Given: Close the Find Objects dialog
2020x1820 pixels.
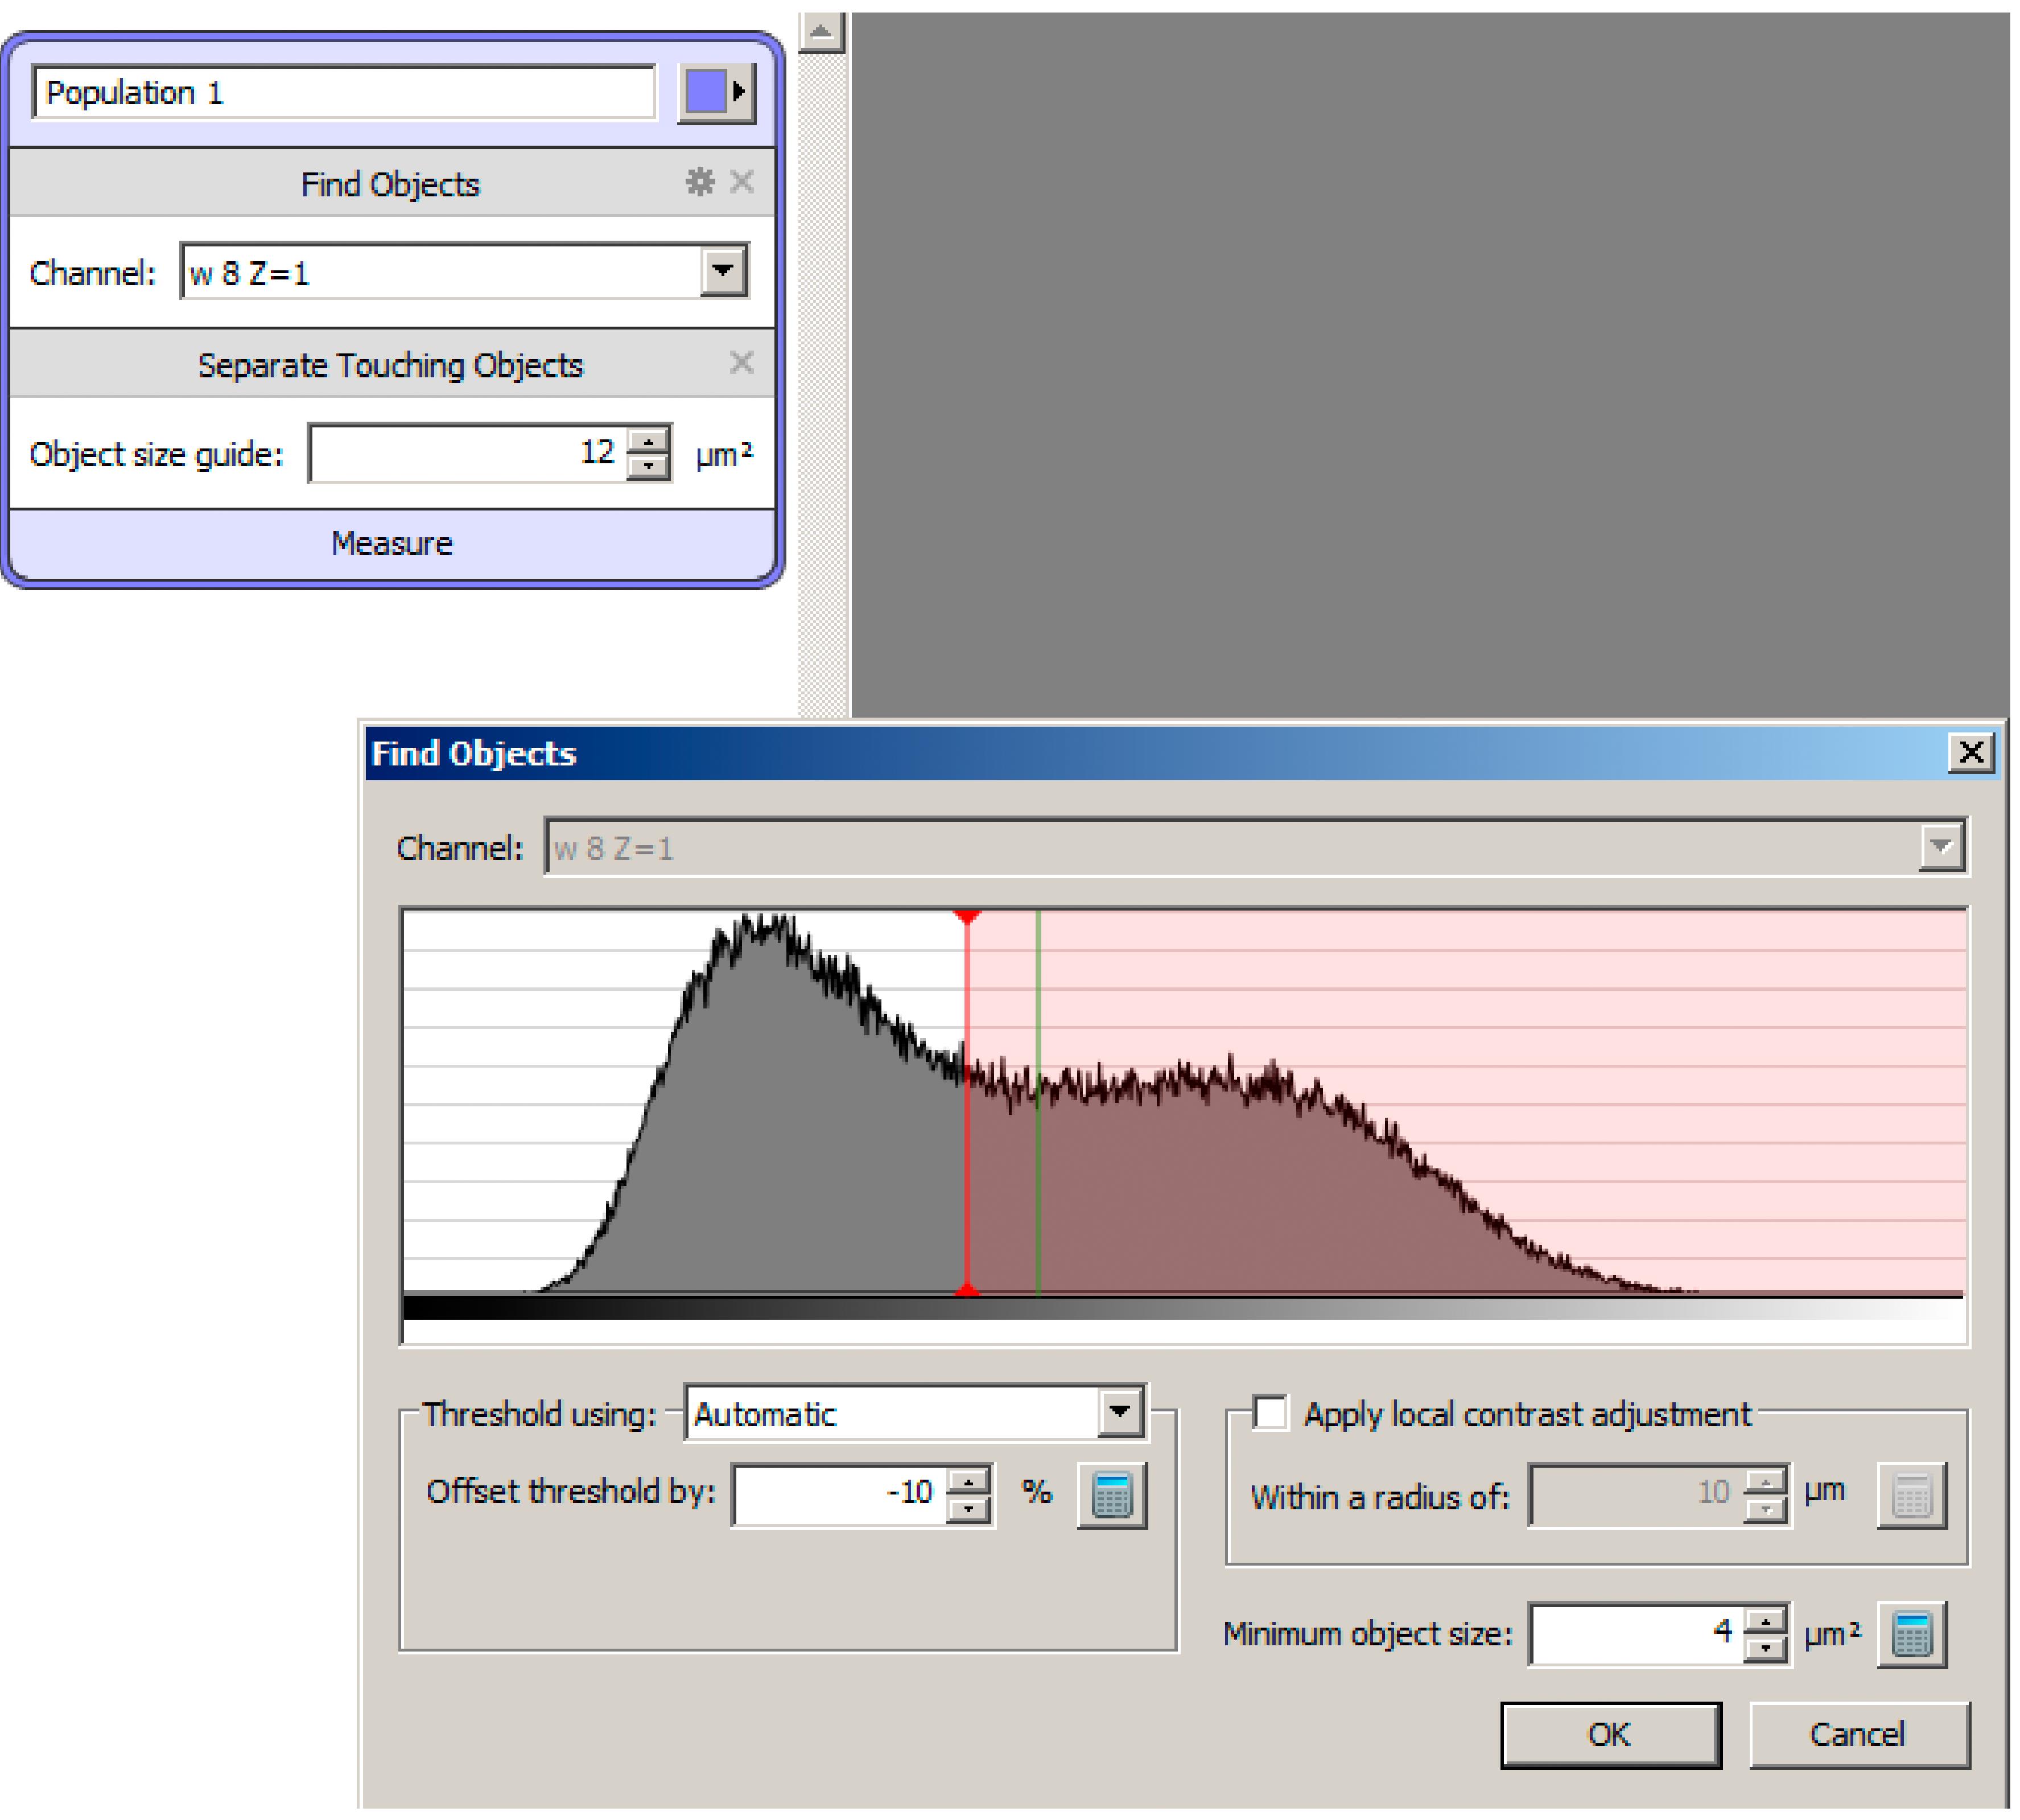Looking at the screenshot, I should (1971, 752).
